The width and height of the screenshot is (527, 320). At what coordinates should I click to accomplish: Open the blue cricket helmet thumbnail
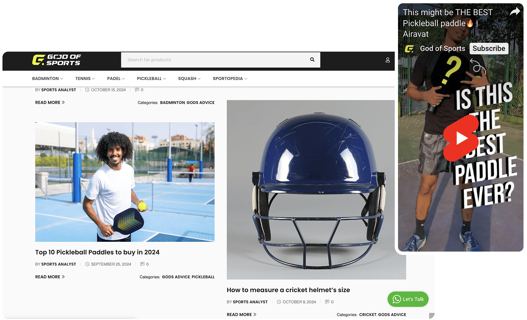coord(317,190)
